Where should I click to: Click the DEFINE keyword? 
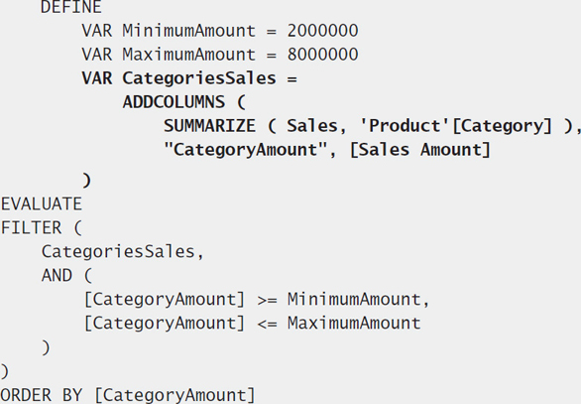point(70,7)
